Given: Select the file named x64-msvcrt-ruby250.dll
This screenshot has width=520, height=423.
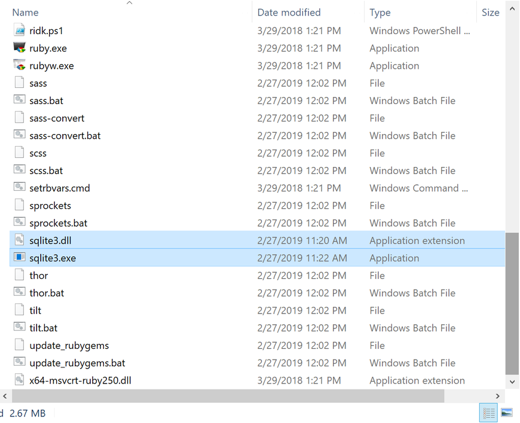Looking at the screenshot, I should 80,380.
